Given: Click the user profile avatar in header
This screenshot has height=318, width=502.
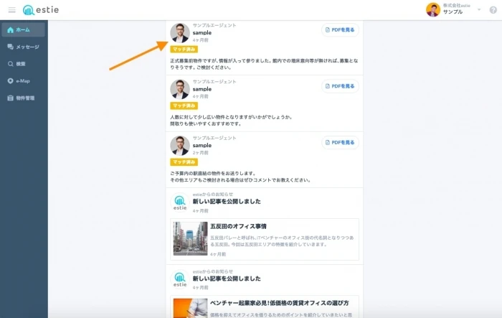Looking at the screenshot, I should (x=433, y=9).
